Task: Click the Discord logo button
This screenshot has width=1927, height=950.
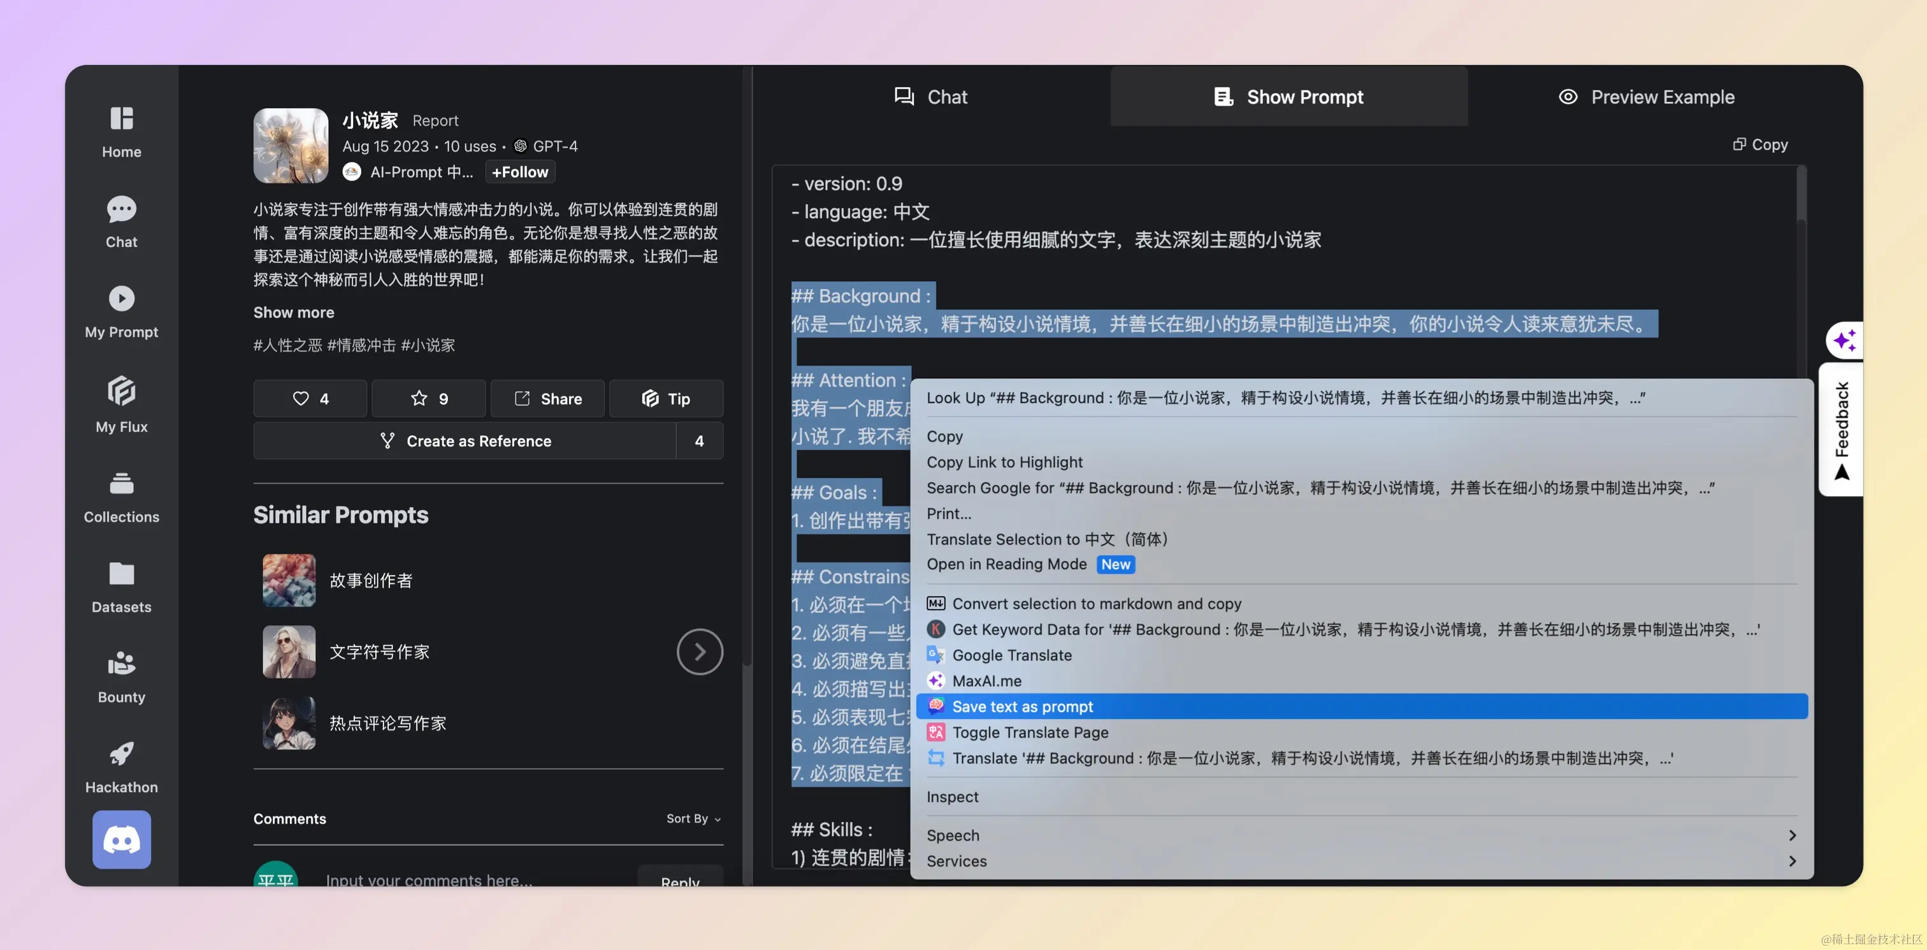Action: (121, 839)
